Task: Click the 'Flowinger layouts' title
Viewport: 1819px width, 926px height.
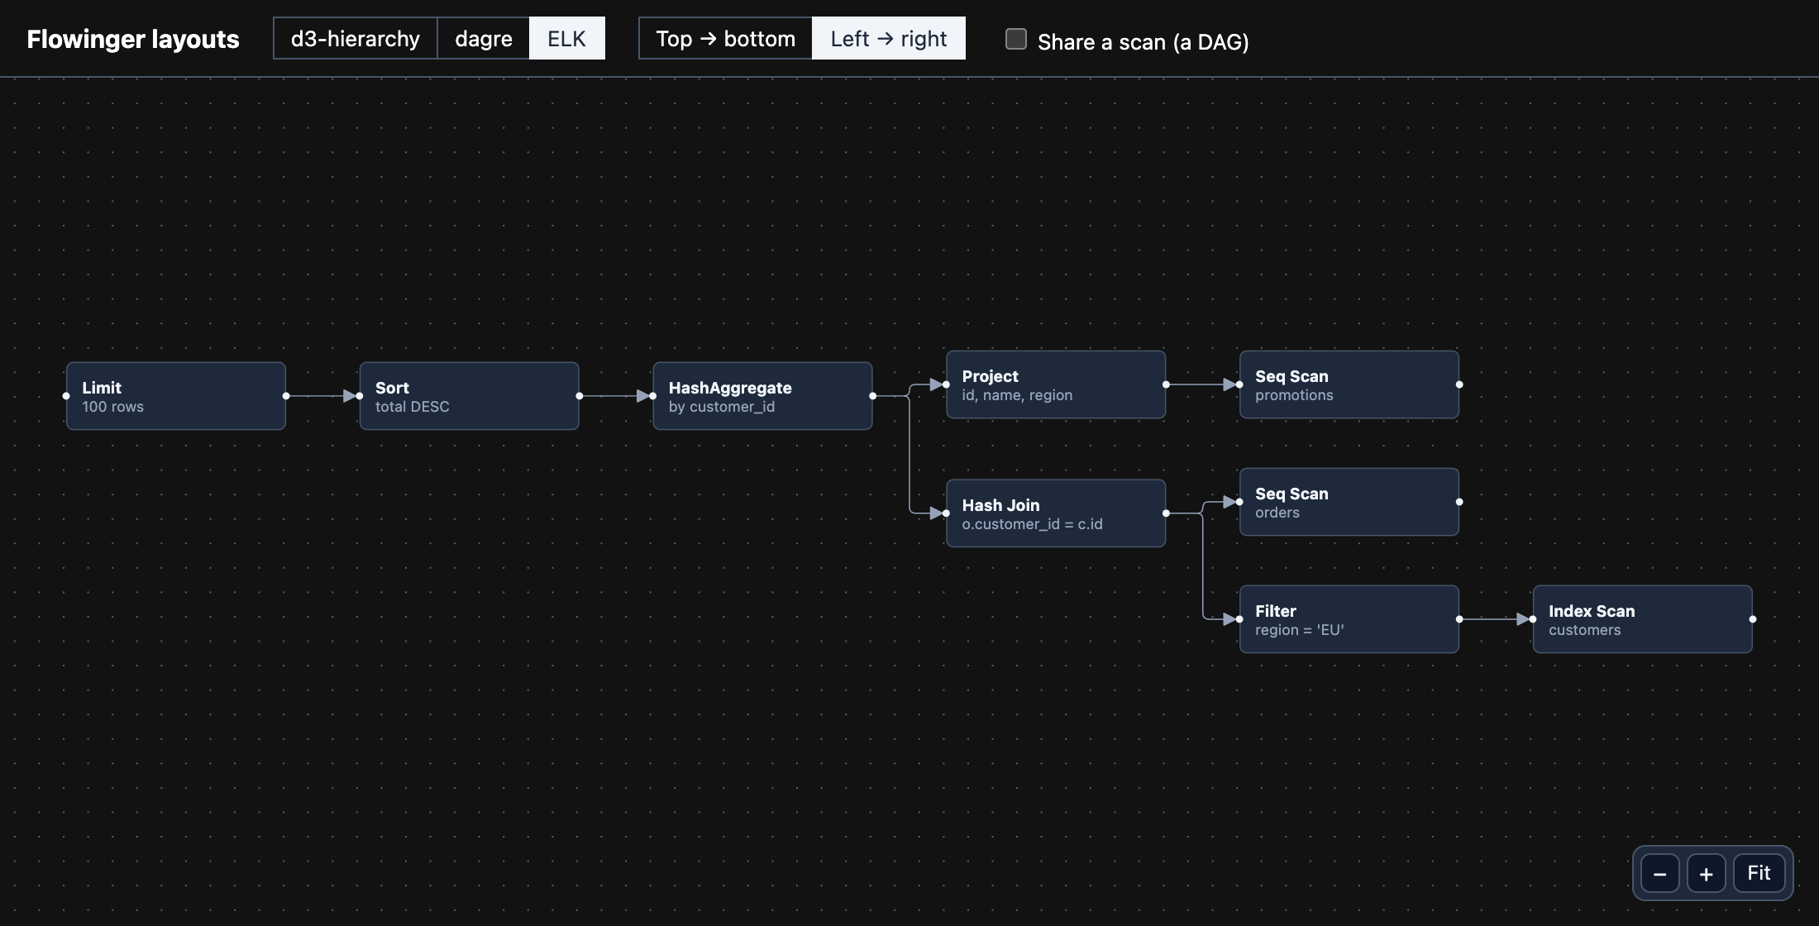Action: pos(133,39)
